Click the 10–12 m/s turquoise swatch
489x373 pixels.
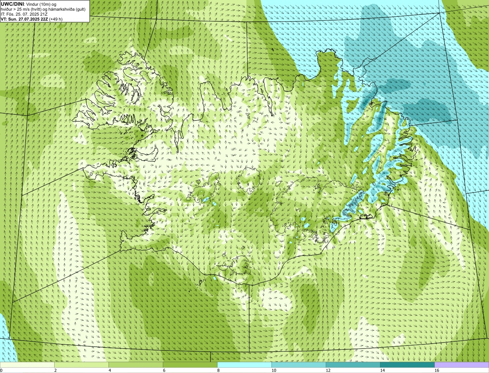pos(299,365)
